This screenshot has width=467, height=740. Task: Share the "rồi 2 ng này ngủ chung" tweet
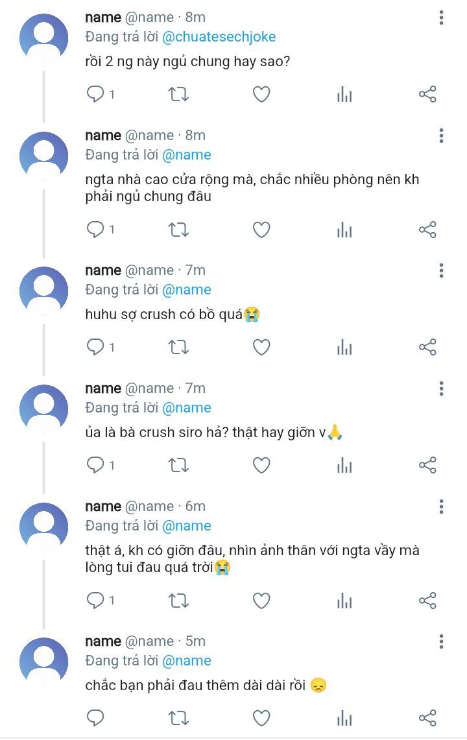click(x=427, y=95)
